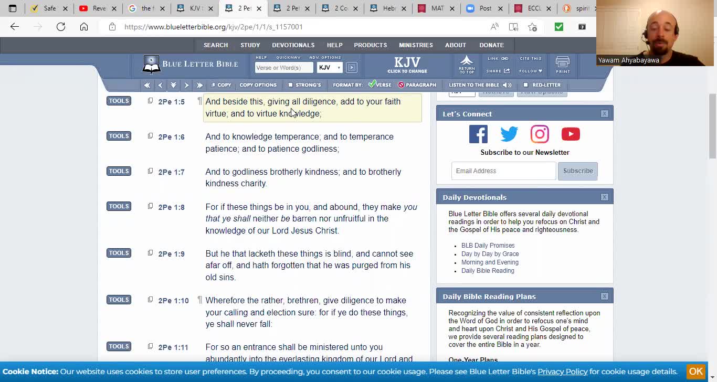717x382 pixels.
Task: Open Tools for 2Pe 1:10
Action: (119, 300)
